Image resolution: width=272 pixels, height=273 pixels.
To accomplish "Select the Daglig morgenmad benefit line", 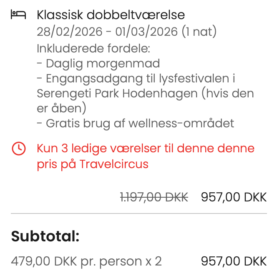I will [98, 63].
